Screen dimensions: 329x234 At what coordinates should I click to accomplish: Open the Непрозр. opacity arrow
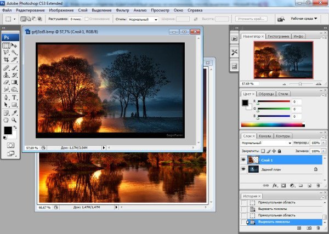324,143
